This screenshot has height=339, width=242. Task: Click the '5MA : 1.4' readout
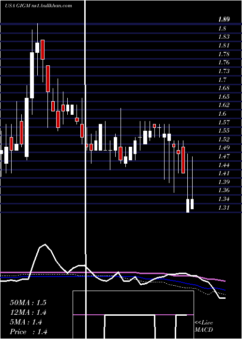[26, 322]
